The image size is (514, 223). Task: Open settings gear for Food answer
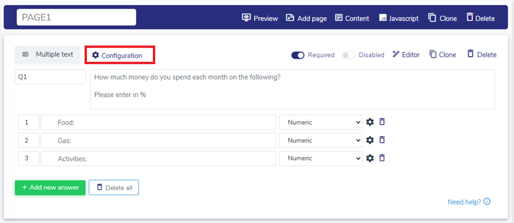[x=370, y=122]
